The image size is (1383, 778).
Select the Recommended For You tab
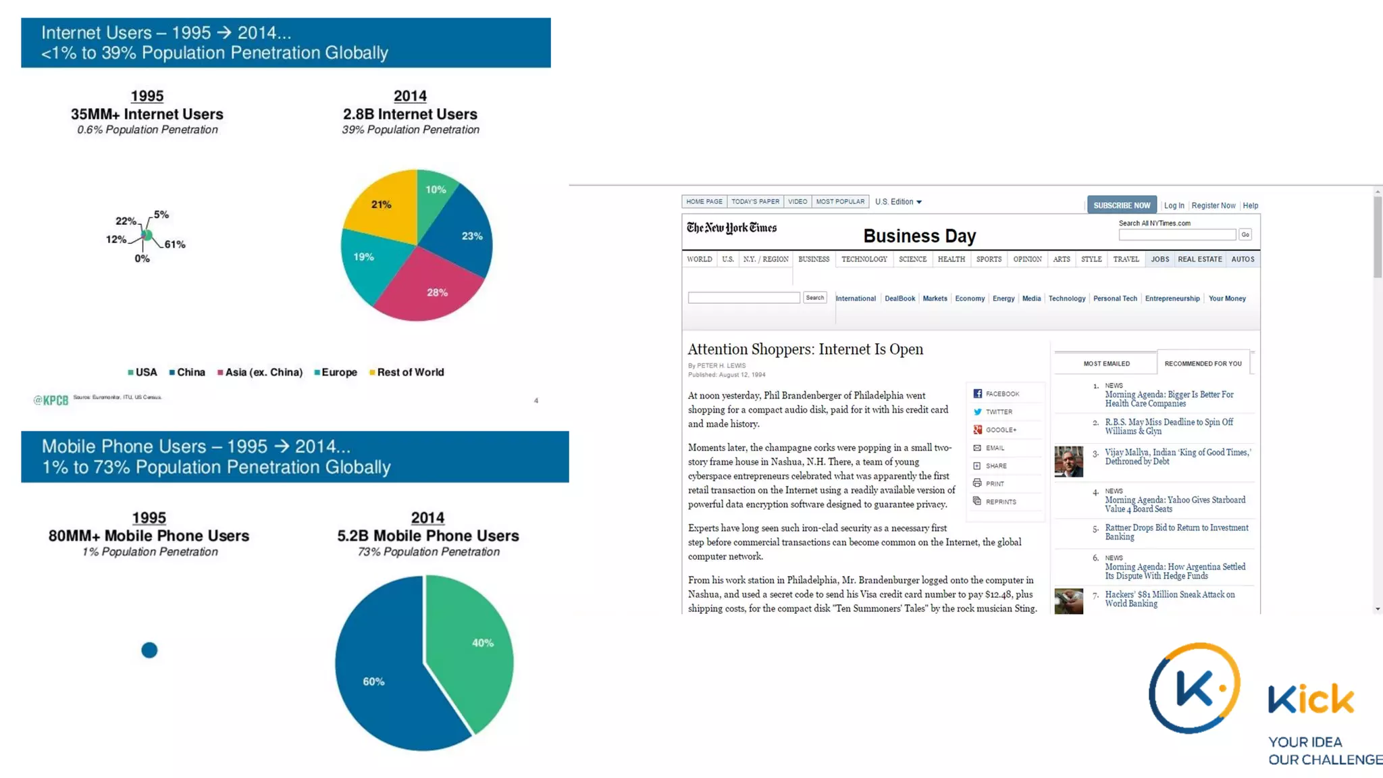[1203, 363]
